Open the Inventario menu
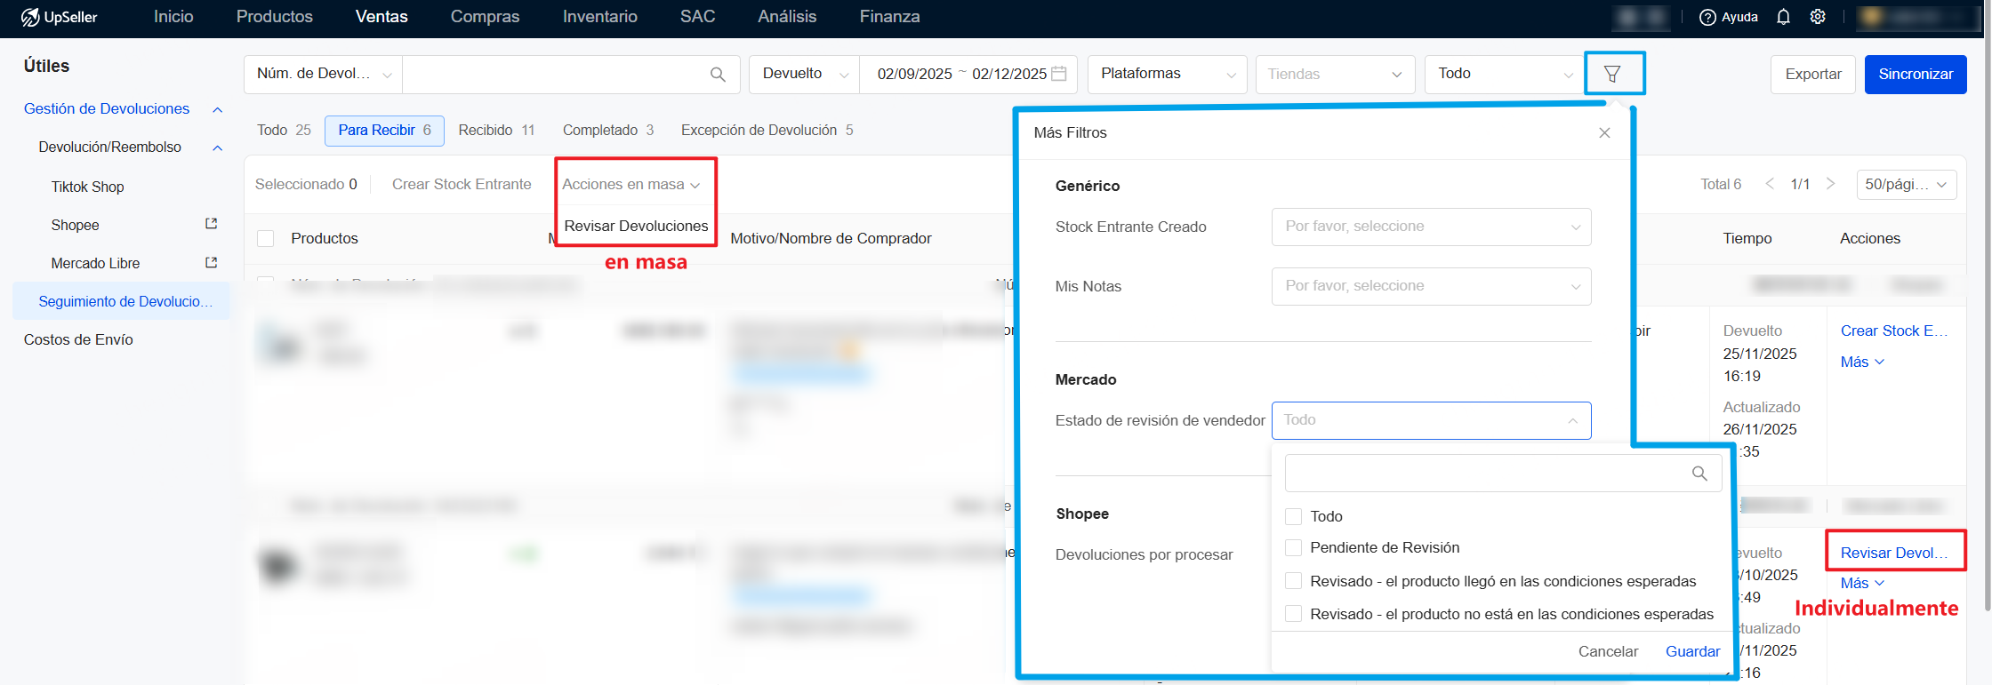 coord(599,17)
